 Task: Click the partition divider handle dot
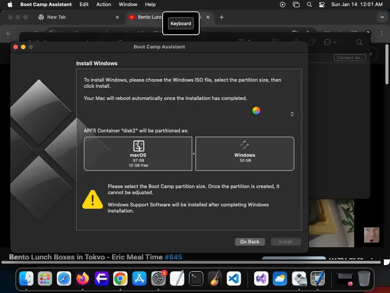[194, 154]
